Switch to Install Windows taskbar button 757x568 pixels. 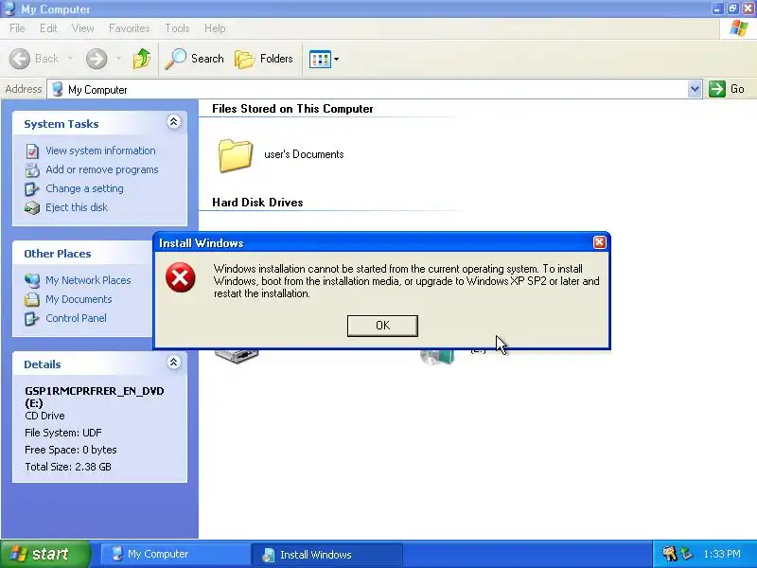tap(326, 555)
